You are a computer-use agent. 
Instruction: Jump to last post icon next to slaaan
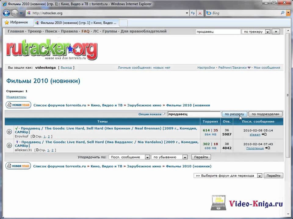[x=264, y=134]
